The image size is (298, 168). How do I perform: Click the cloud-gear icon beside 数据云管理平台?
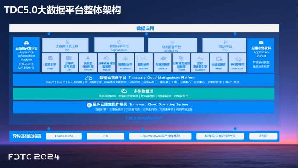[89, 78]
